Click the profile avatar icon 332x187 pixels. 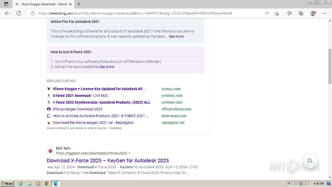tap(313, 13)
